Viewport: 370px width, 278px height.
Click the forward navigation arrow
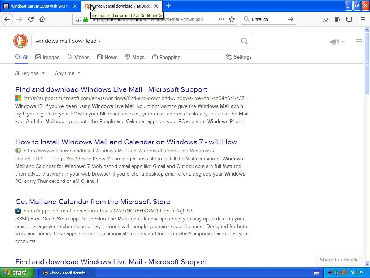tap(19, 19)
